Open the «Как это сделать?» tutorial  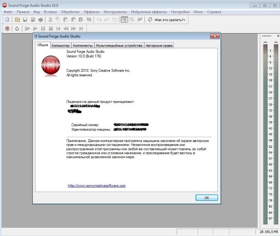(x=167, y=20)
